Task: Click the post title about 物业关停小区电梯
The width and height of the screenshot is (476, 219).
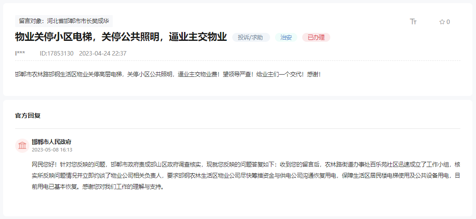Action: coord(121,37)
